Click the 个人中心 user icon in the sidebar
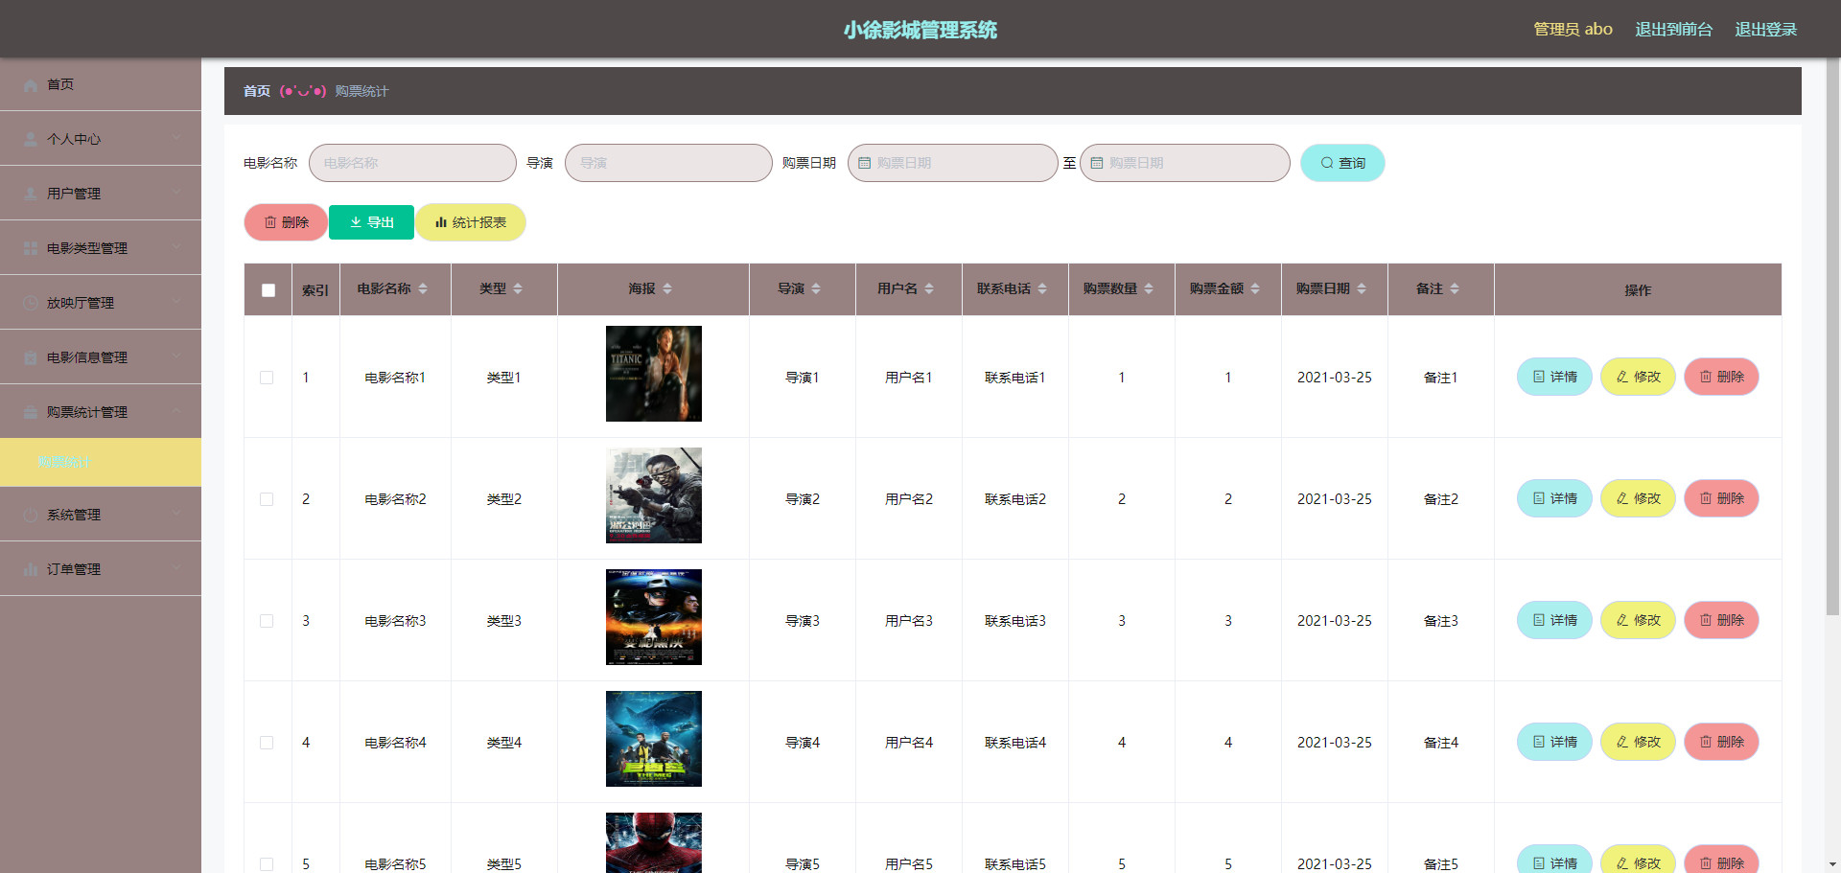This screenshot has width=1841, height=873. point(31,139)
